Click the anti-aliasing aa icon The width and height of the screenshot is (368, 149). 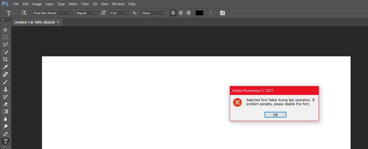(x=135, y=13)
